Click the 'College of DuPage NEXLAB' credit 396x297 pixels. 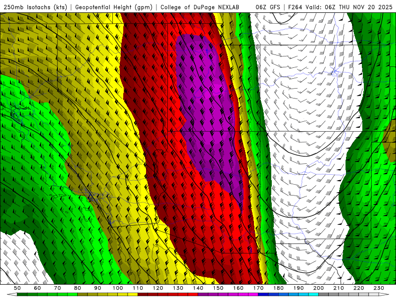[200, 7]
